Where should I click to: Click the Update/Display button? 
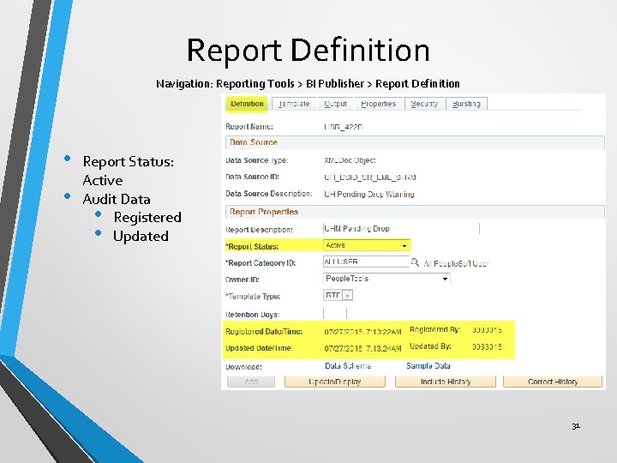335,382
